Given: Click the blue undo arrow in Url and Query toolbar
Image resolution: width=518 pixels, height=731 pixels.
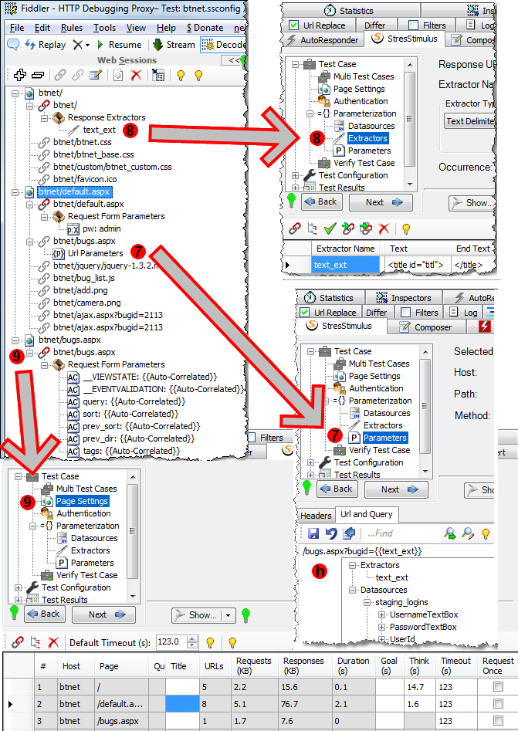Looking at the screenshot, I should [331, 533].
